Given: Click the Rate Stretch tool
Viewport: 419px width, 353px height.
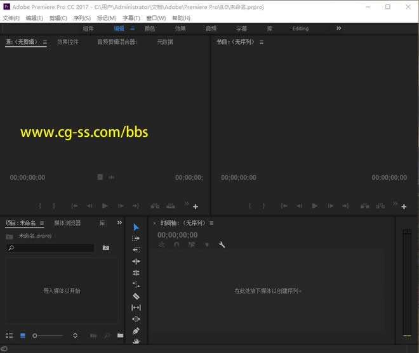Looking at the screenshot, I should pos(136,285).
